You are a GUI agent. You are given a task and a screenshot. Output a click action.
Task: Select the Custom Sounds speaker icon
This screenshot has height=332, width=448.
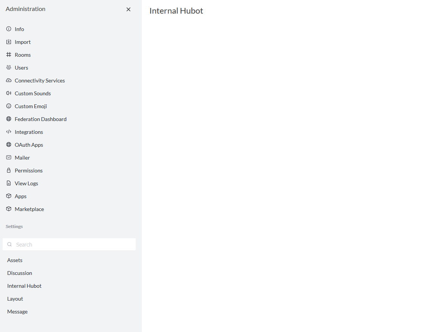pos(8,93)
